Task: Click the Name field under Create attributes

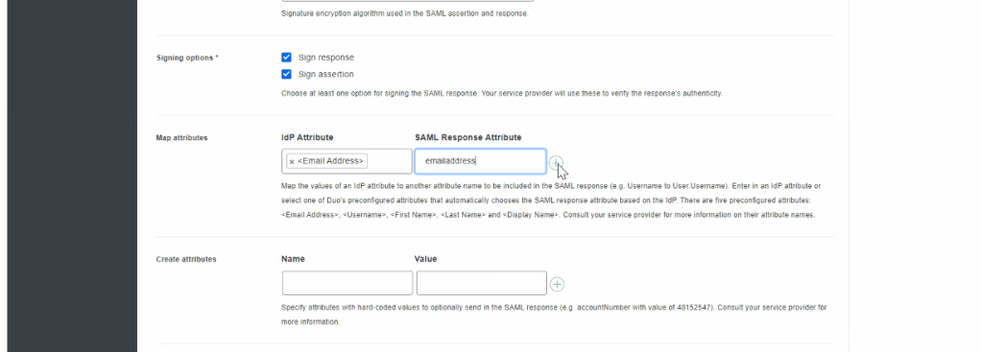Action: click(347, 283)
